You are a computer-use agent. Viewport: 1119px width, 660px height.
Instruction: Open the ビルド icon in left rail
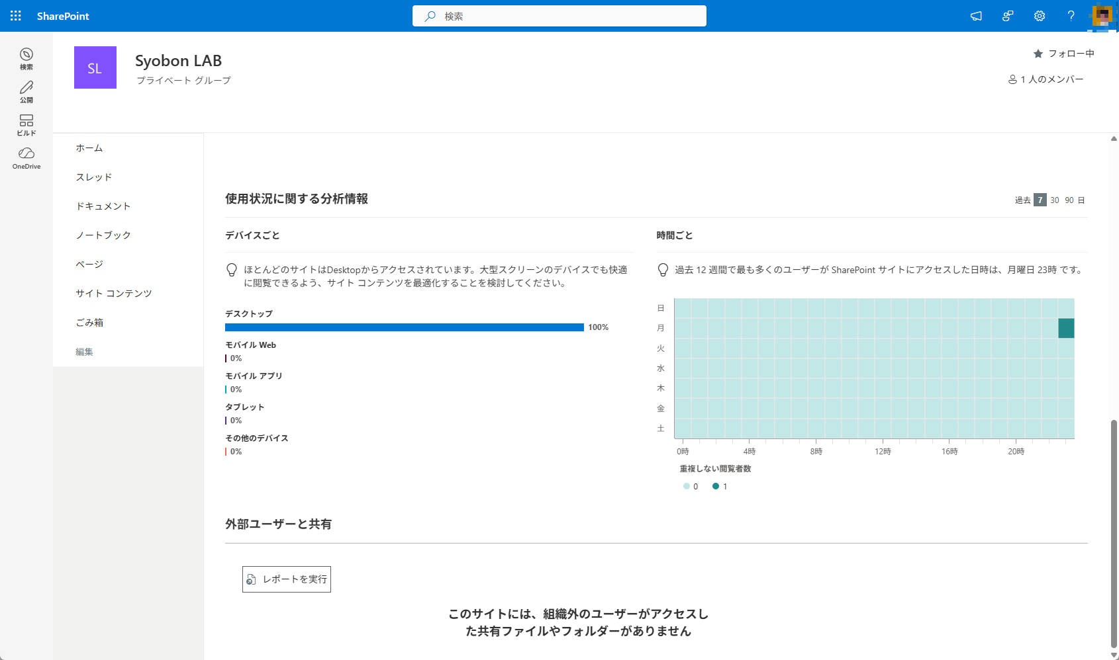coord(26,125)
